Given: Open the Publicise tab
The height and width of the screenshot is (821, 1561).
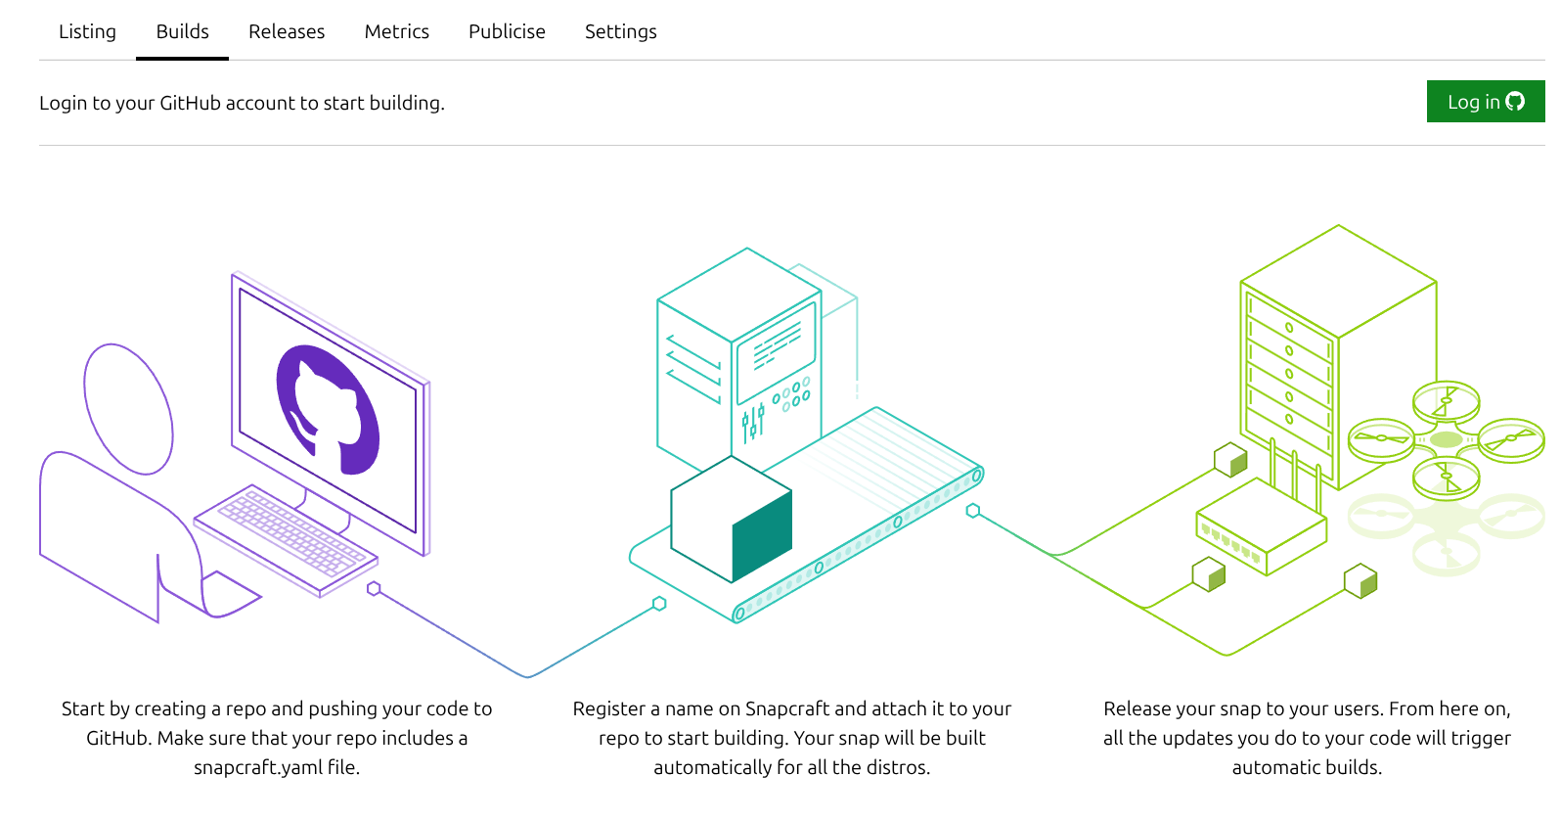Looking at the screenshot, I should [507, 31].
